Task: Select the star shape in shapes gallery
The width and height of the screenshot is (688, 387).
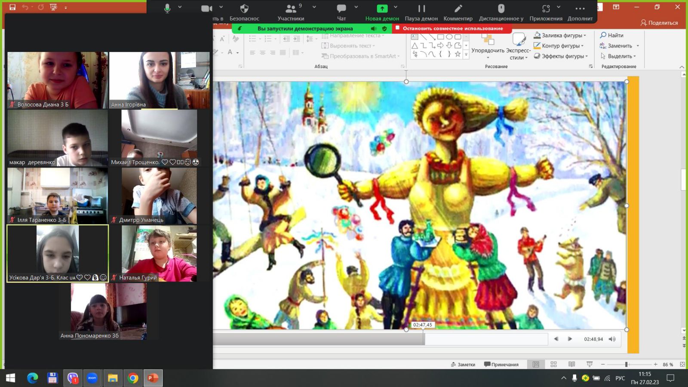Action: [458, 54]
